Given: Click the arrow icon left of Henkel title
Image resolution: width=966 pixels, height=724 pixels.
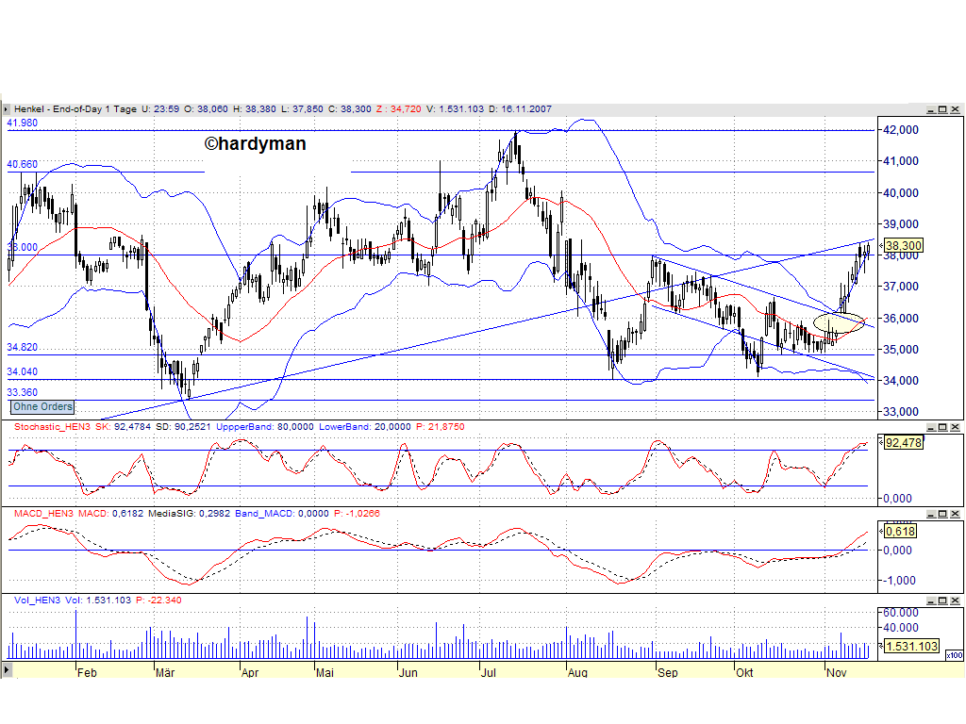Looking at the screenshot, I should point(8,108).
